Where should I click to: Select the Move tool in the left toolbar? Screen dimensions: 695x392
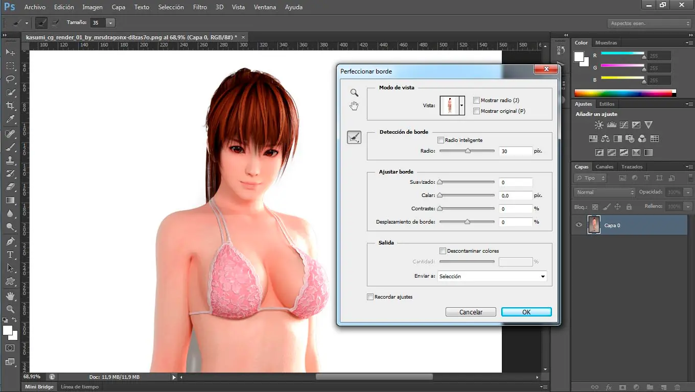point(10,52)
